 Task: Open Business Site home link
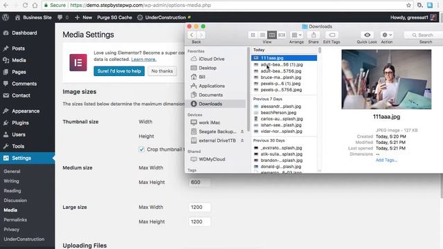point(33,17)
